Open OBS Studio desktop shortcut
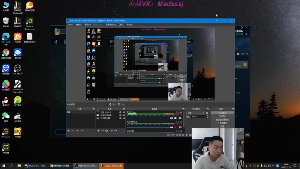The image size is (300, 169). (x=18, y=69)
